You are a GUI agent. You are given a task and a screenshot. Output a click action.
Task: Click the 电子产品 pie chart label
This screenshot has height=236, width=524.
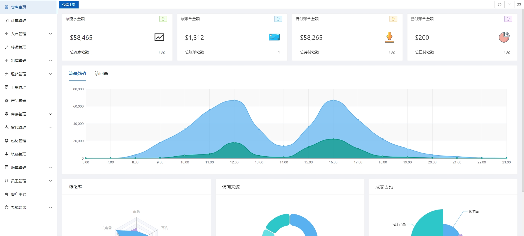[399, 224]
